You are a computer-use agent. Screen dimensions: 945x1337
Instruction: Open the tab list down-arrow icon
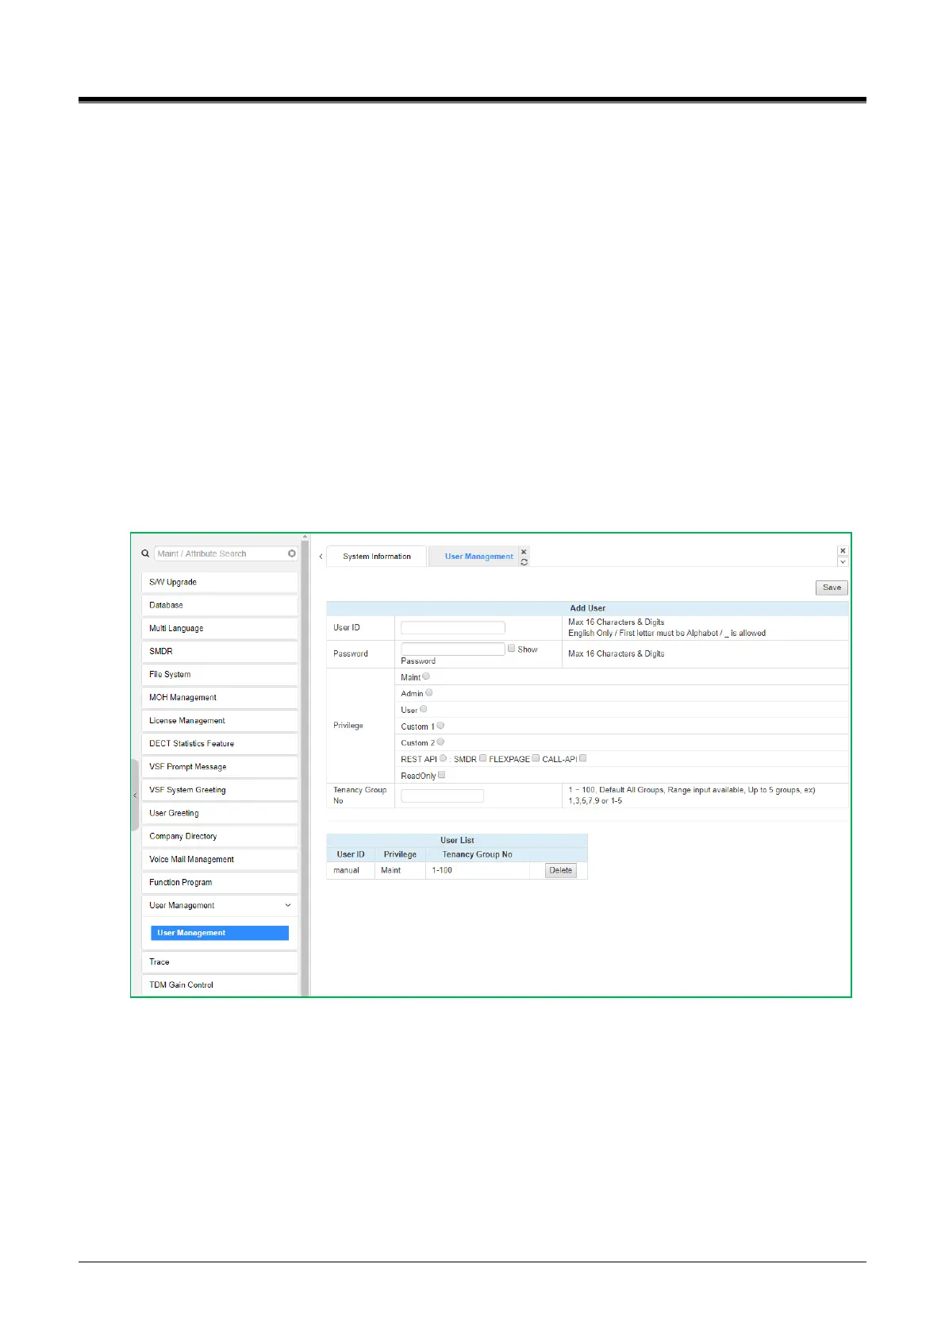[x=843, y=562]
